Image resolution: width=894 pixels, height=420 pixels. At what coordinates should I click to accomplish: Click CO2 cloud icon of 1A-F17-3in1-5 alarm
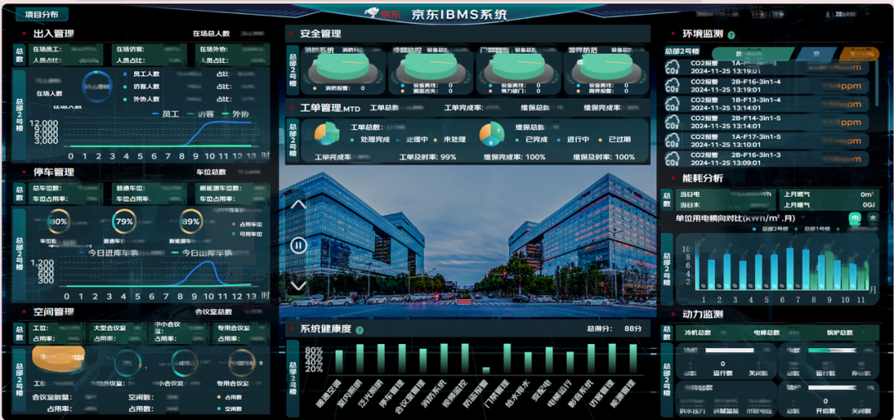(x=672, y=140)
